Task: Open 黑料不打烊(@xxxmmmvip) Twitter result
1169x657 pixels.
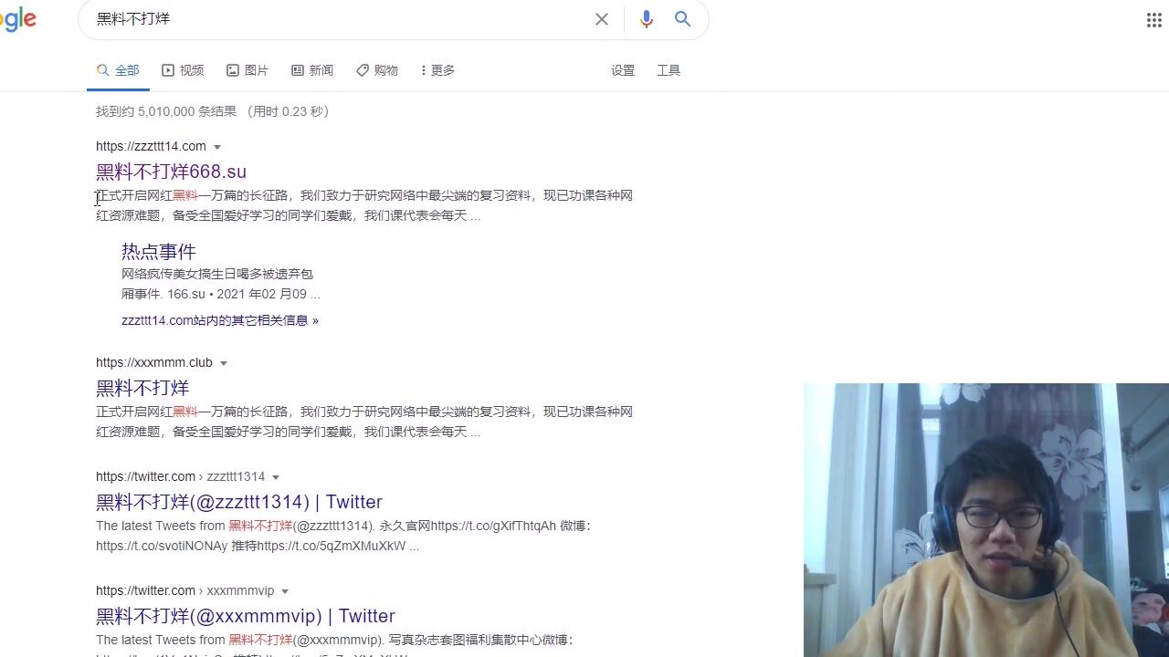Action: click(x=245, y=615)
